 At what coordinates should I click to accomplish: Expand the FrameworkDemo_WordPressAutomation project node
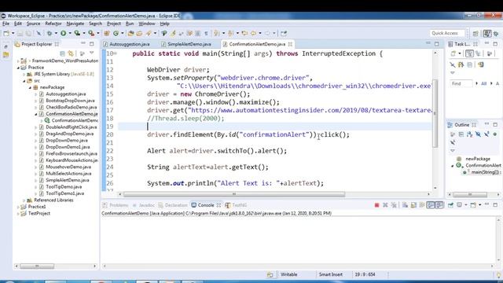(x=18, y=61)
